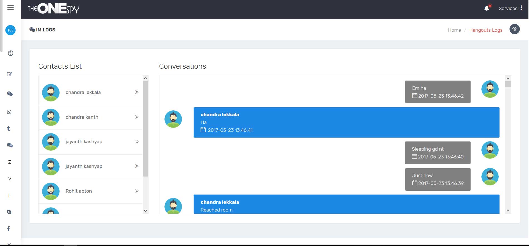Click the conversations scrollbar down arrow

[508, 211]
